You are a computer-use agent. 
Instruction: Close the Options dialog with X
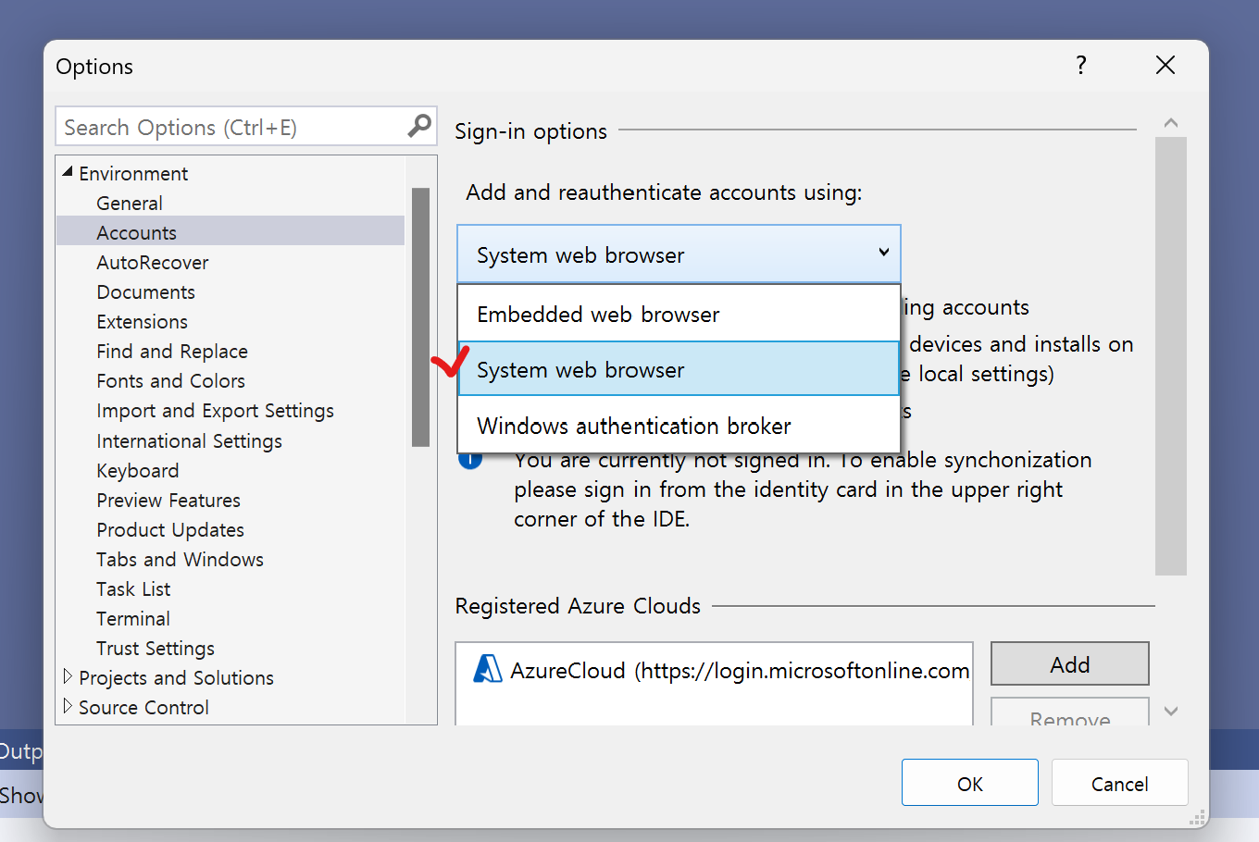click(x=1166, y=65)
